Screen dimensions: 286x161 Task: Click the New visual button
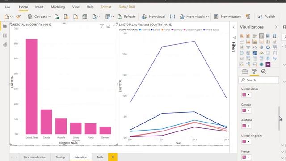point(153,17)
